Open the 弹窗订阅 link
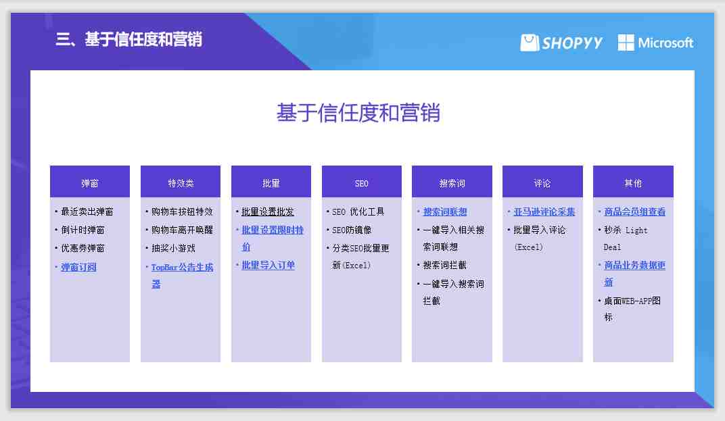Screen dimensions: 725x421 78,267
